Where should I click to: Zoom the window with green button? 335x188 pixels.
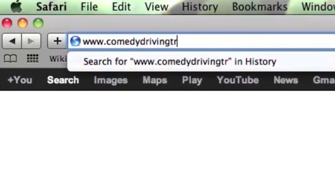[x=38, y=23]
